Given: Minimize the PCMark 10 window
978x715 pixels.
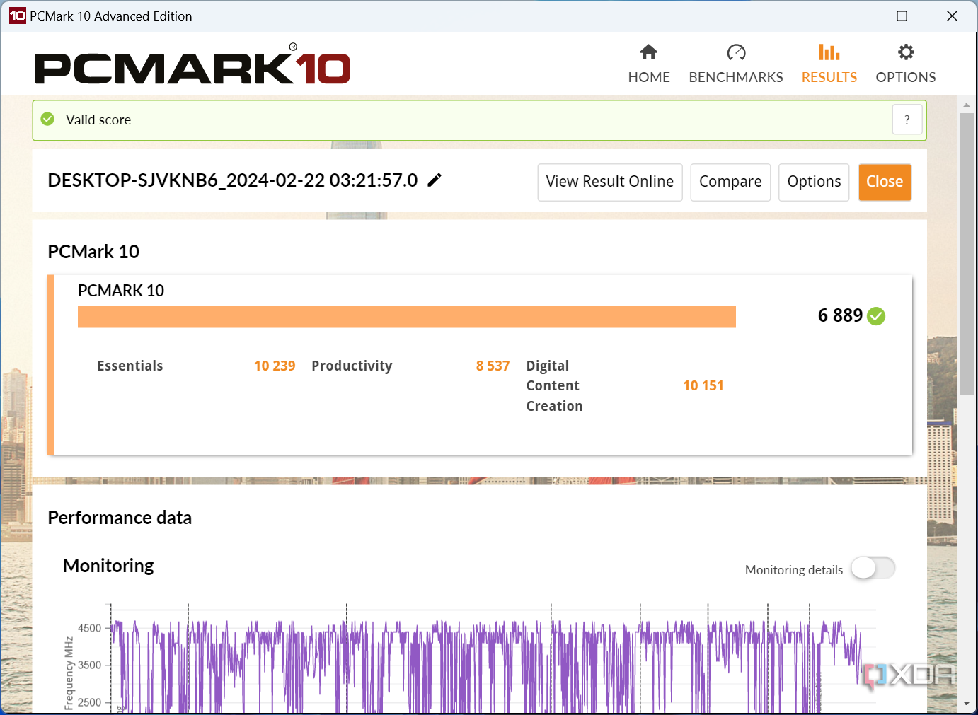Looking at the screenshot, I should tap(853, 16).
